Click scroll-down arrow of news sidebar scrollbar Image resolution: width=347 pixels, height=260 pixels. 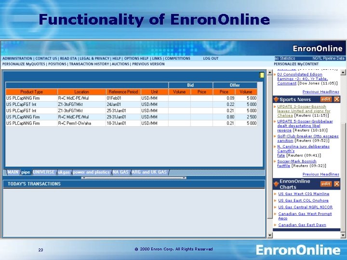[343, 235]
